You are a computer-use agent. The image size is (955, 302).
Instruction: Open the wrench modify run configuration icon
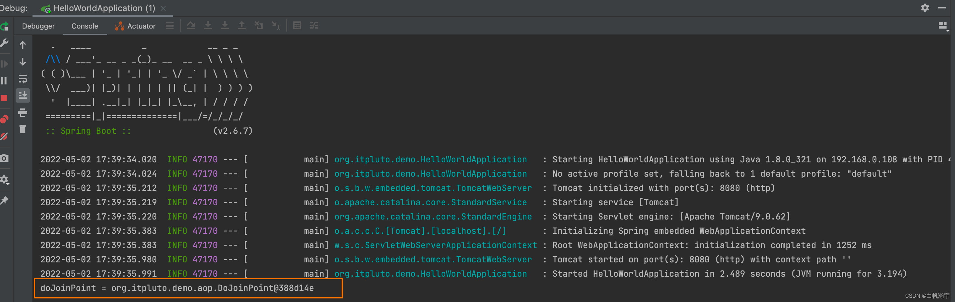coord(5,44)
